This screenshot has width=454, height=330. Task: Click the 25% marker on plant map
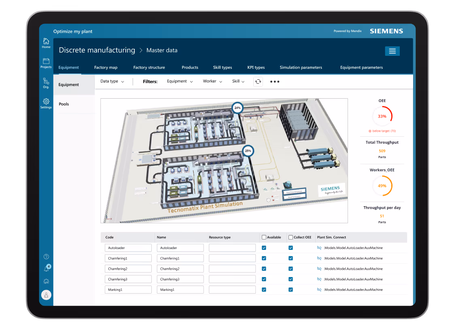coord(248,151)
